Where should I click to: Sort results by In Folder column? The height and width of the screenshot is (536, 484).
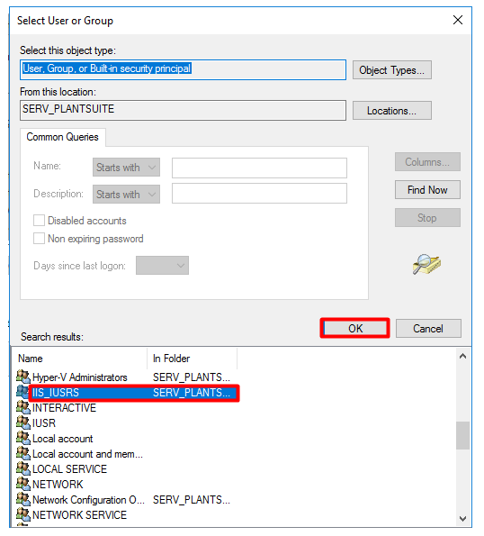[x=192, y=359]
